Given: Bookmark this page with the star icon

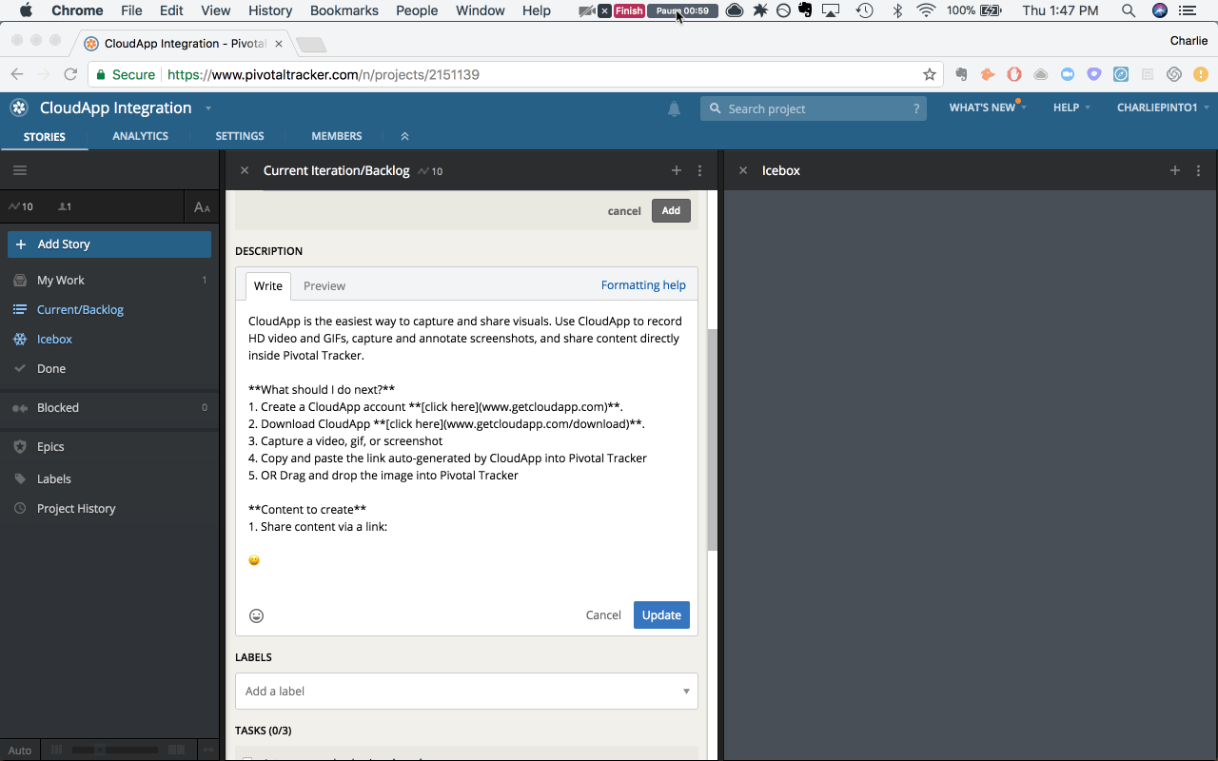Looking at the screenshot, I should point(930,74).
